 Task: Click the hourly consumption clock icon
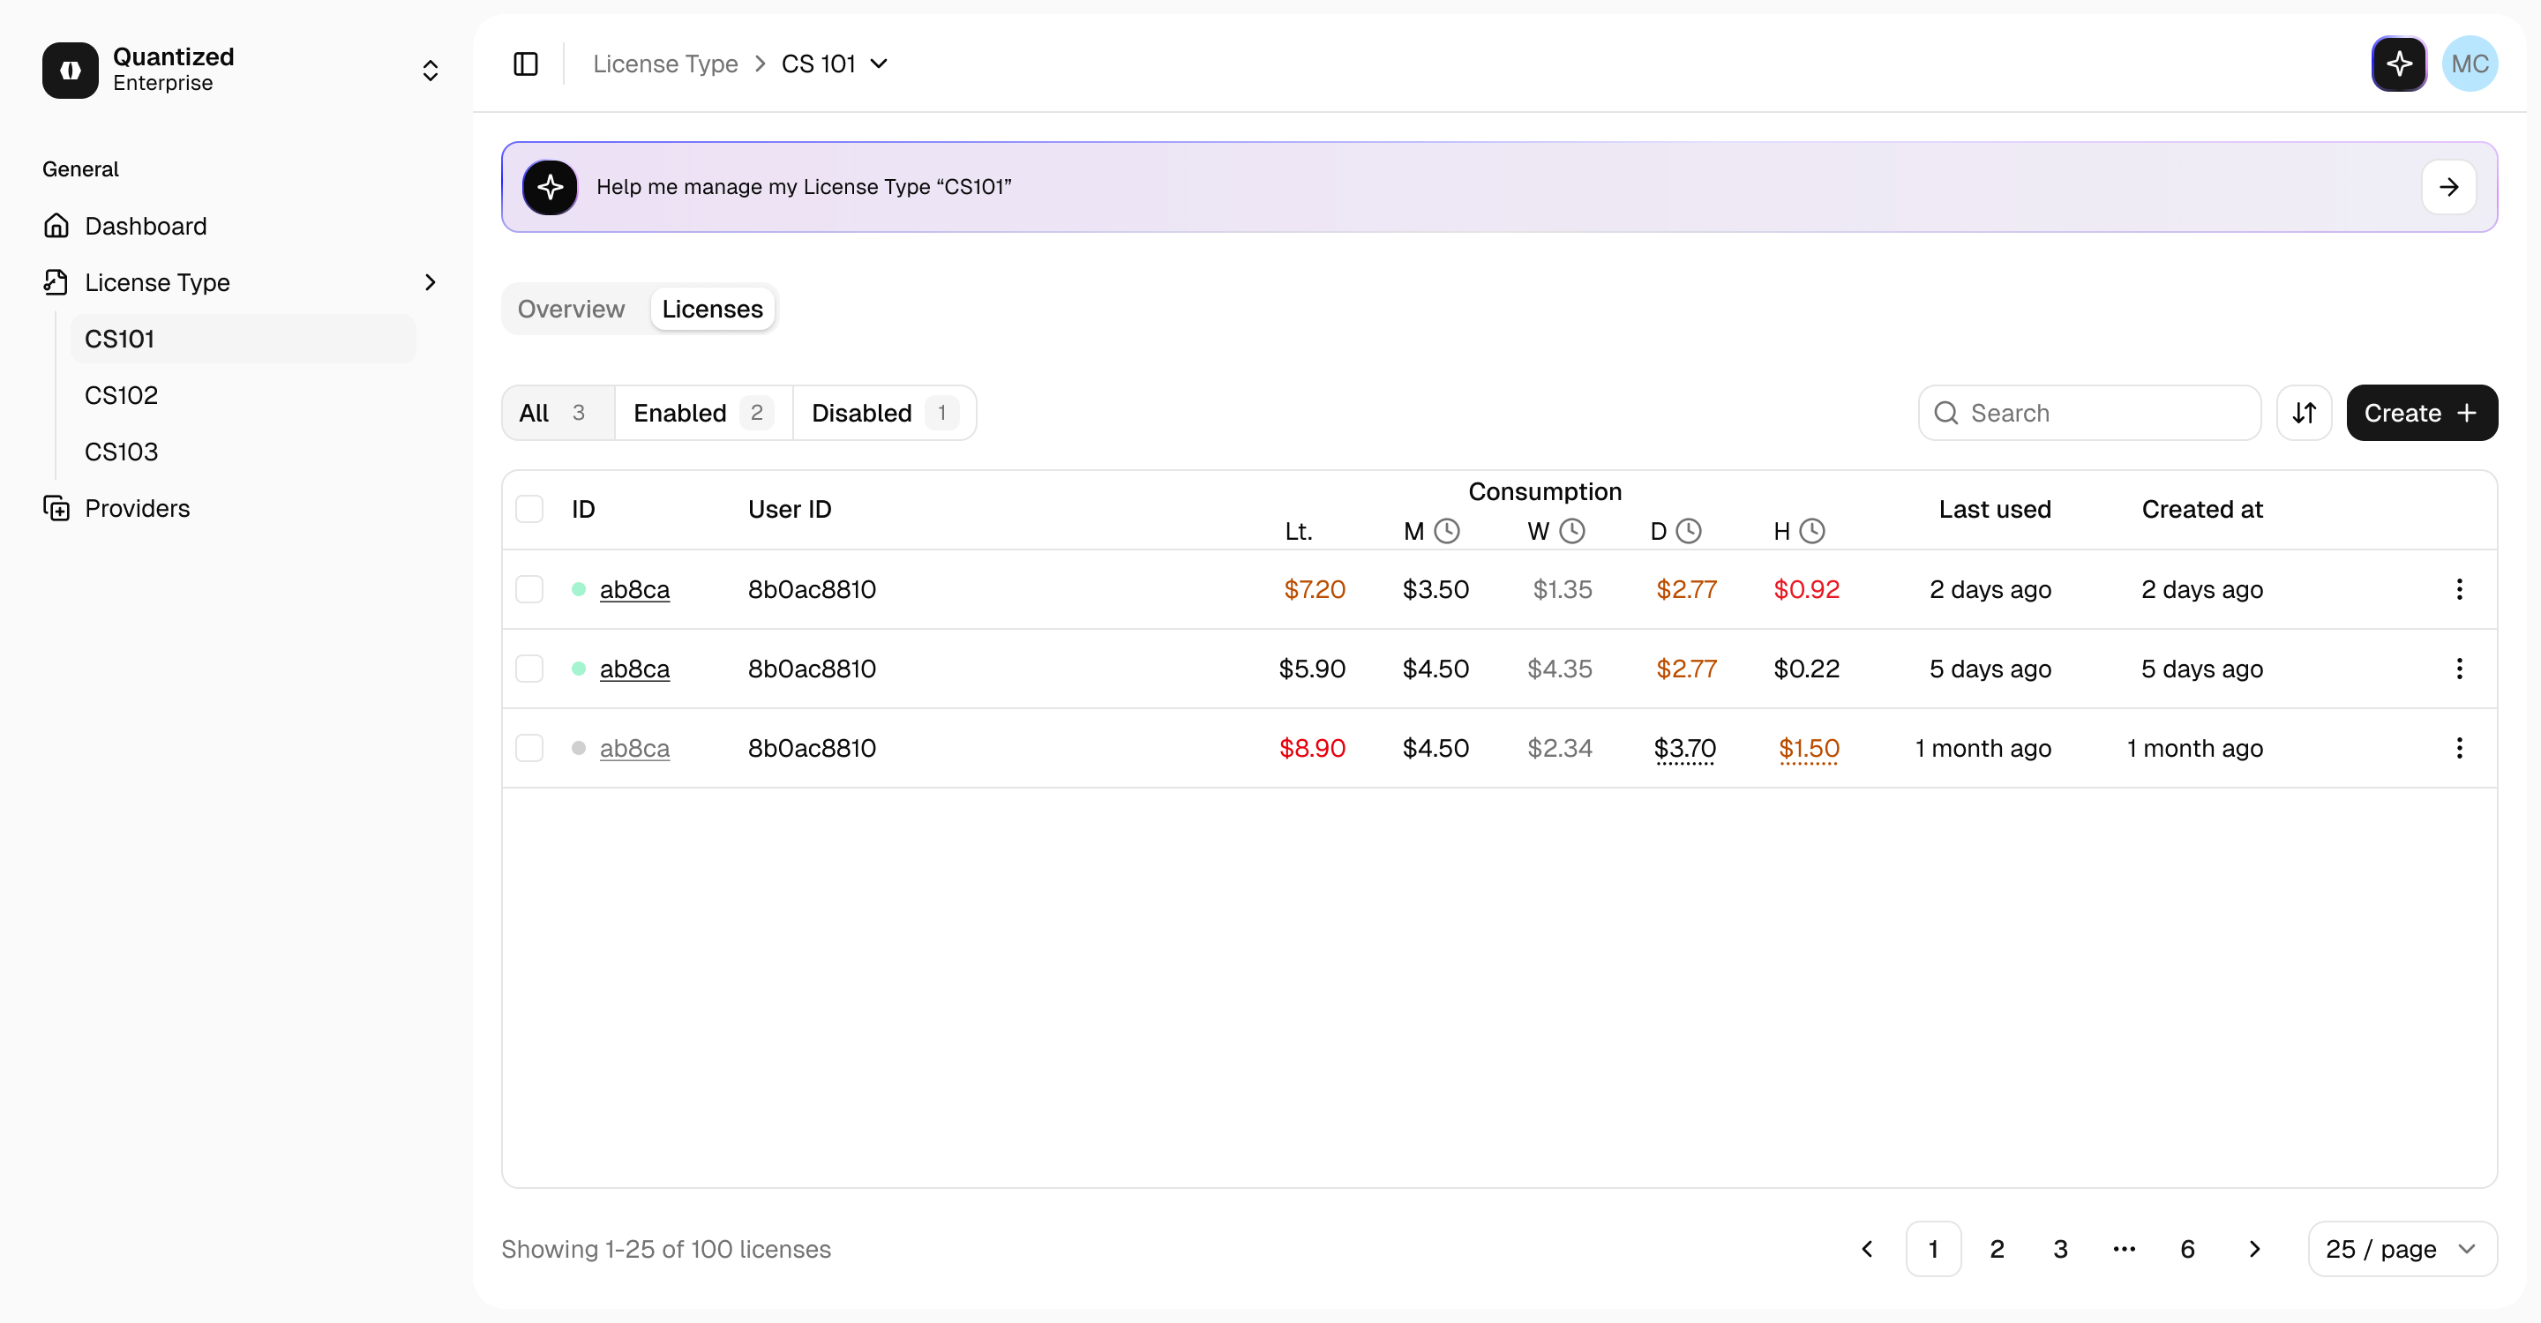click(1812, 531)
